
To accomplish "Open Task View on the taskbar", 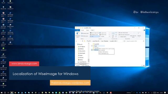I will click(x=8, y=93).
